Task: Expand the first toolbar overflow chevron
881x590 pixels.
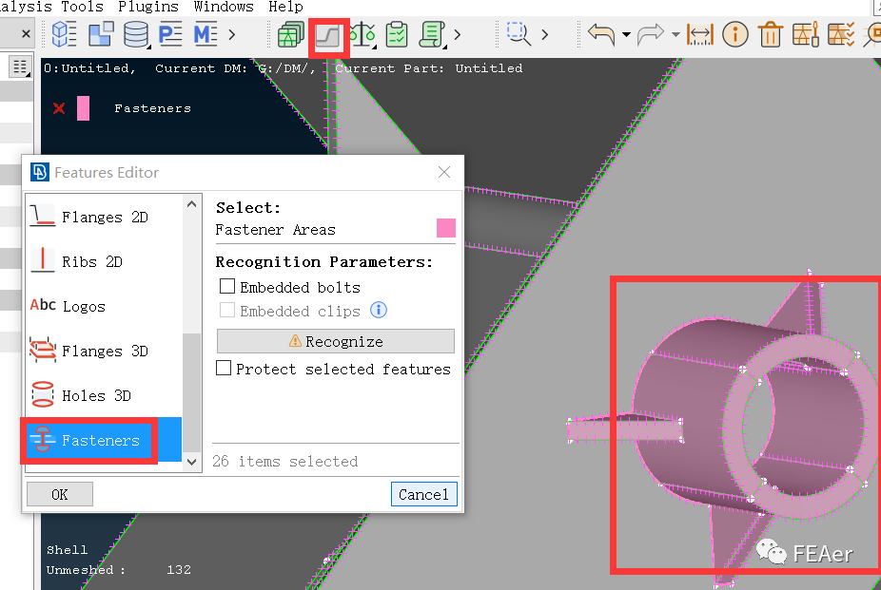Action: point(232,35)
